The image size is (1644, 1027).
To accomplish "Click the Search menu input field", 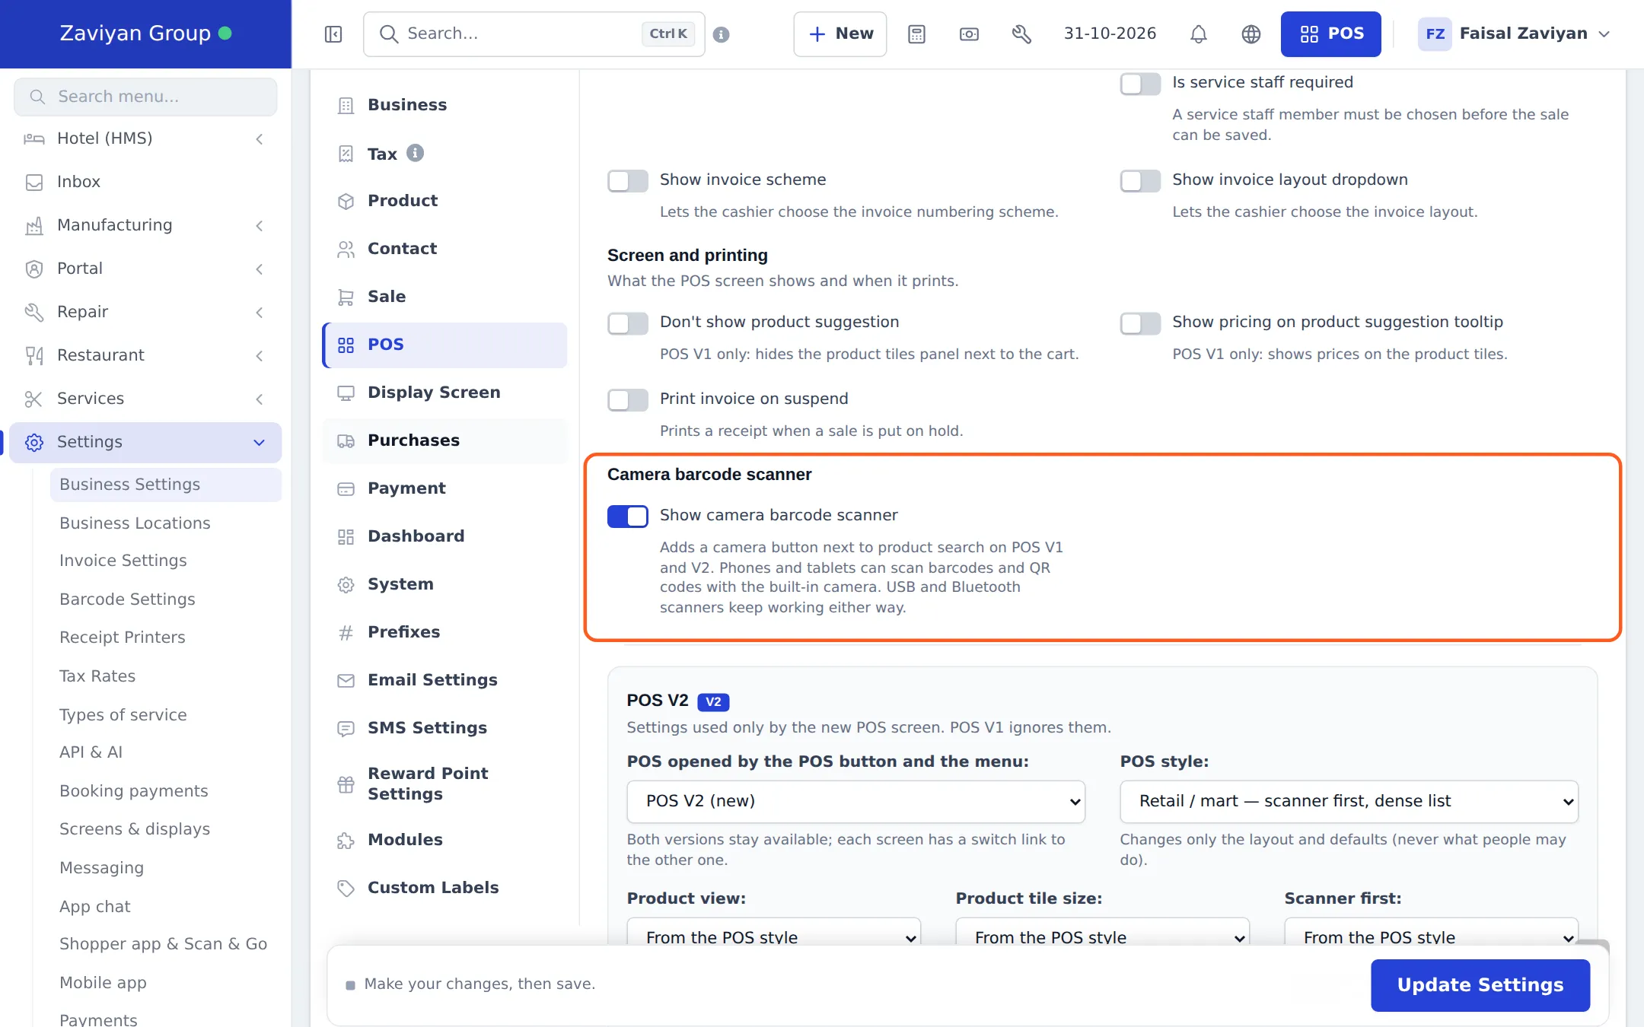I will (x=145, y=97).
